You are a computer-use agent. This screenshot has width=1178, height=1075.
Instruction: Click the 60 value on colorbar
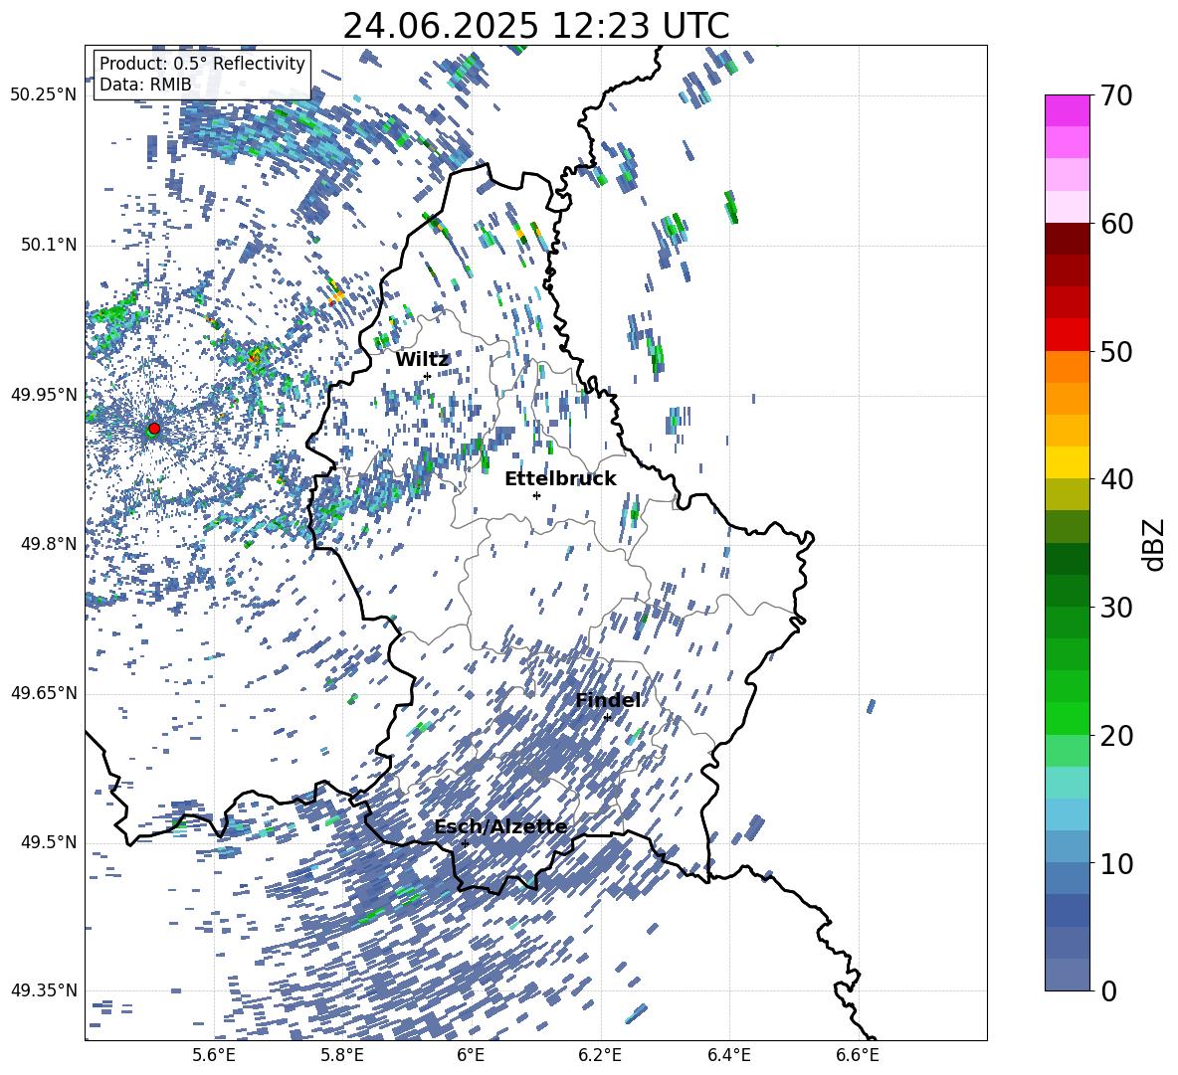(1116, 224)
